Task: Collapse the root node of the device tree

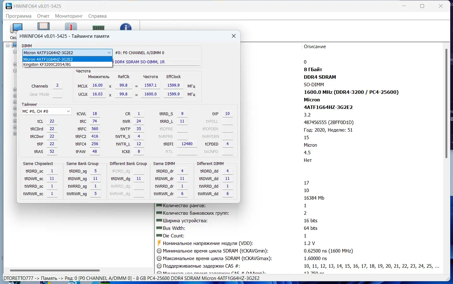Action: pyautogui.click(x=8, y=46)
